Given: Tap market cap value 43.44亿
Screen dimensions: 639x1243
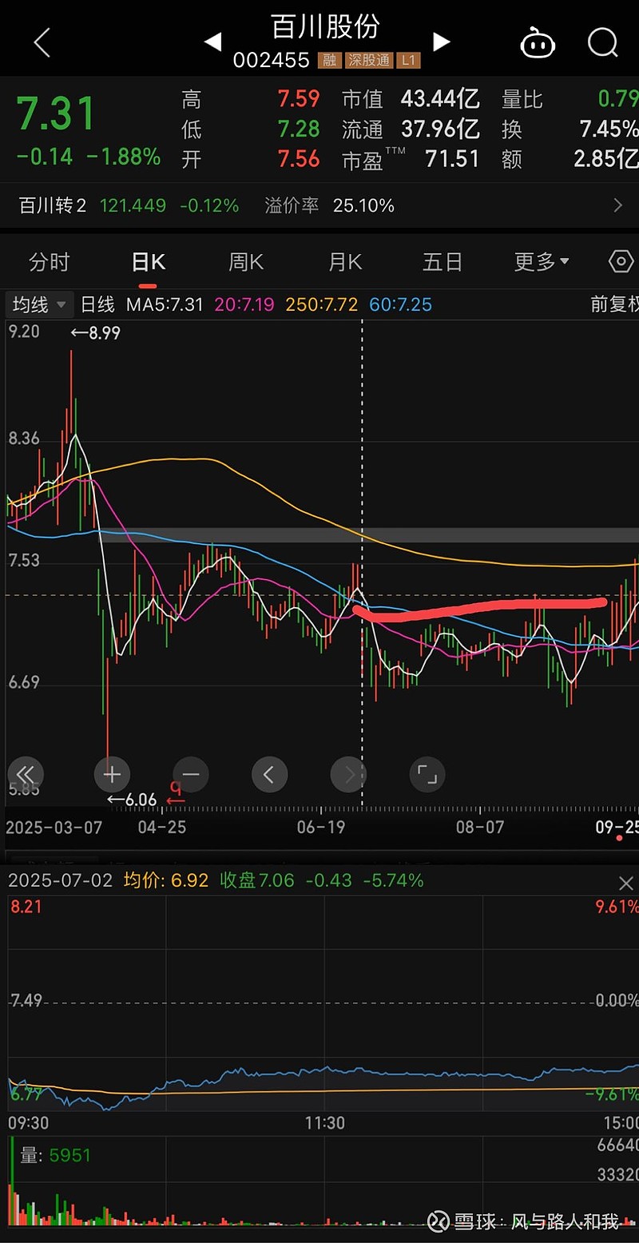Looking at the screenshot, I should (440, 99).
